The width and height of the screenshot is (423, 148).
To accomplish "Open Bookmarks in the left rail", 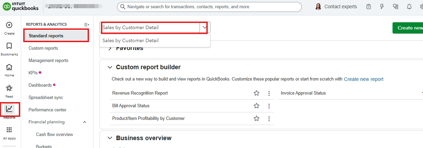I will tap(9, 46).
